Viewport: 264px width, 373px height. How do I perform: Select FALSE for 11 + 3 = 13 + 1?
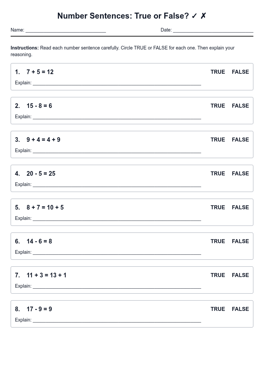point(240,275)
